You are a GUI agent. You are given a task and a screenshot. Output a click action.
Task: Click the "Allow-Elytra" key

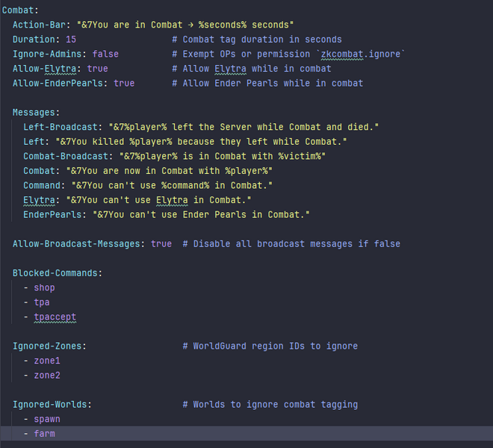[x=45, y=69]
